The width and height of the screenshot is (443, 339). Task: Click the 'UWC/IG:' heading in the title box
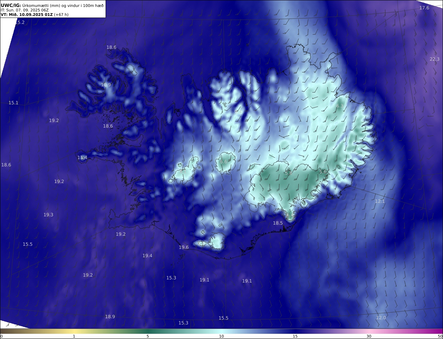[x=11, y=5]
